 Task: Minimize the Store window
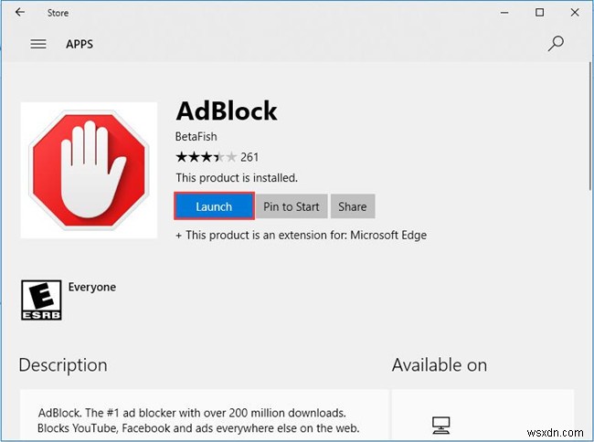(x=504, y=13)
